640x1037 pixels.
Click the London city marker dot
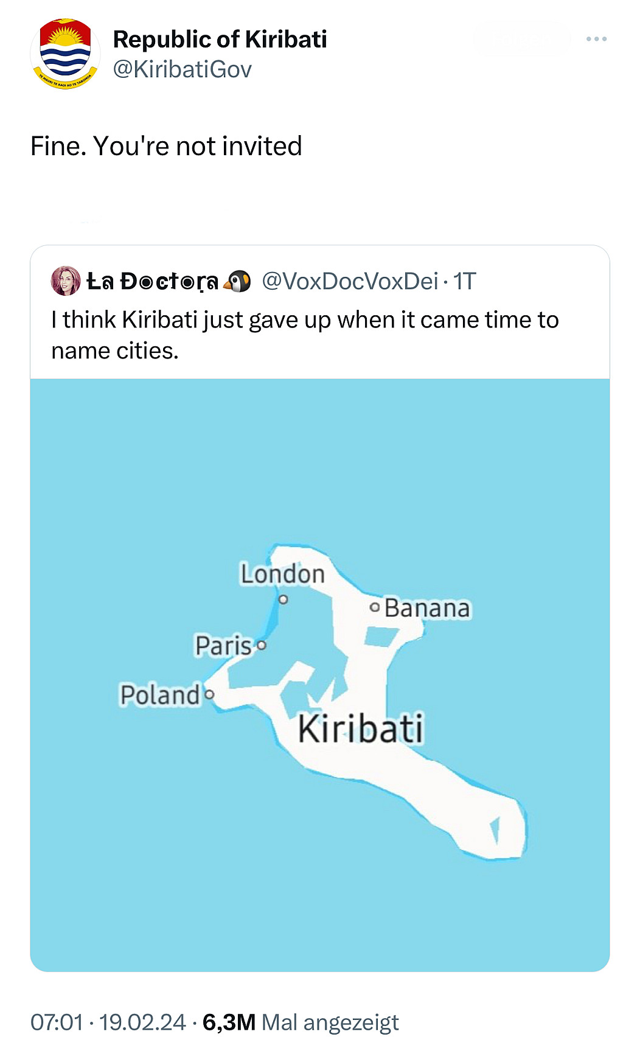[x=283, y=599]
